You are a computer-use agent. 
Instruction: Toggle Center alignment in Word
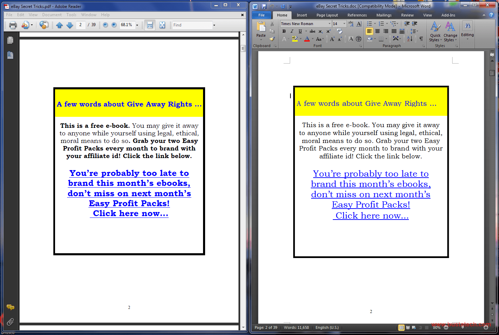click(x=378, y=31)
